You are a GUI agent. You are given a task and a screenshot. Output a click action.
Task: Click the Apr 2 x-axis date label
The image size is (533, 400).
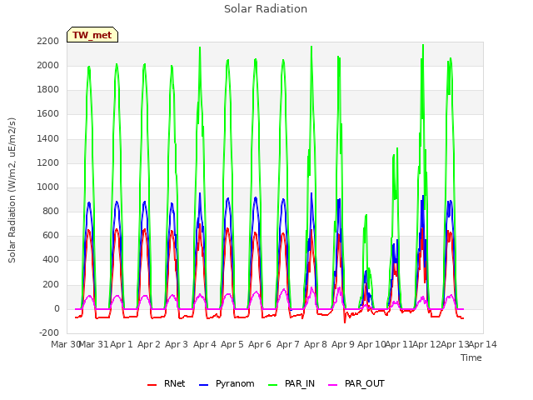[149, 344]
